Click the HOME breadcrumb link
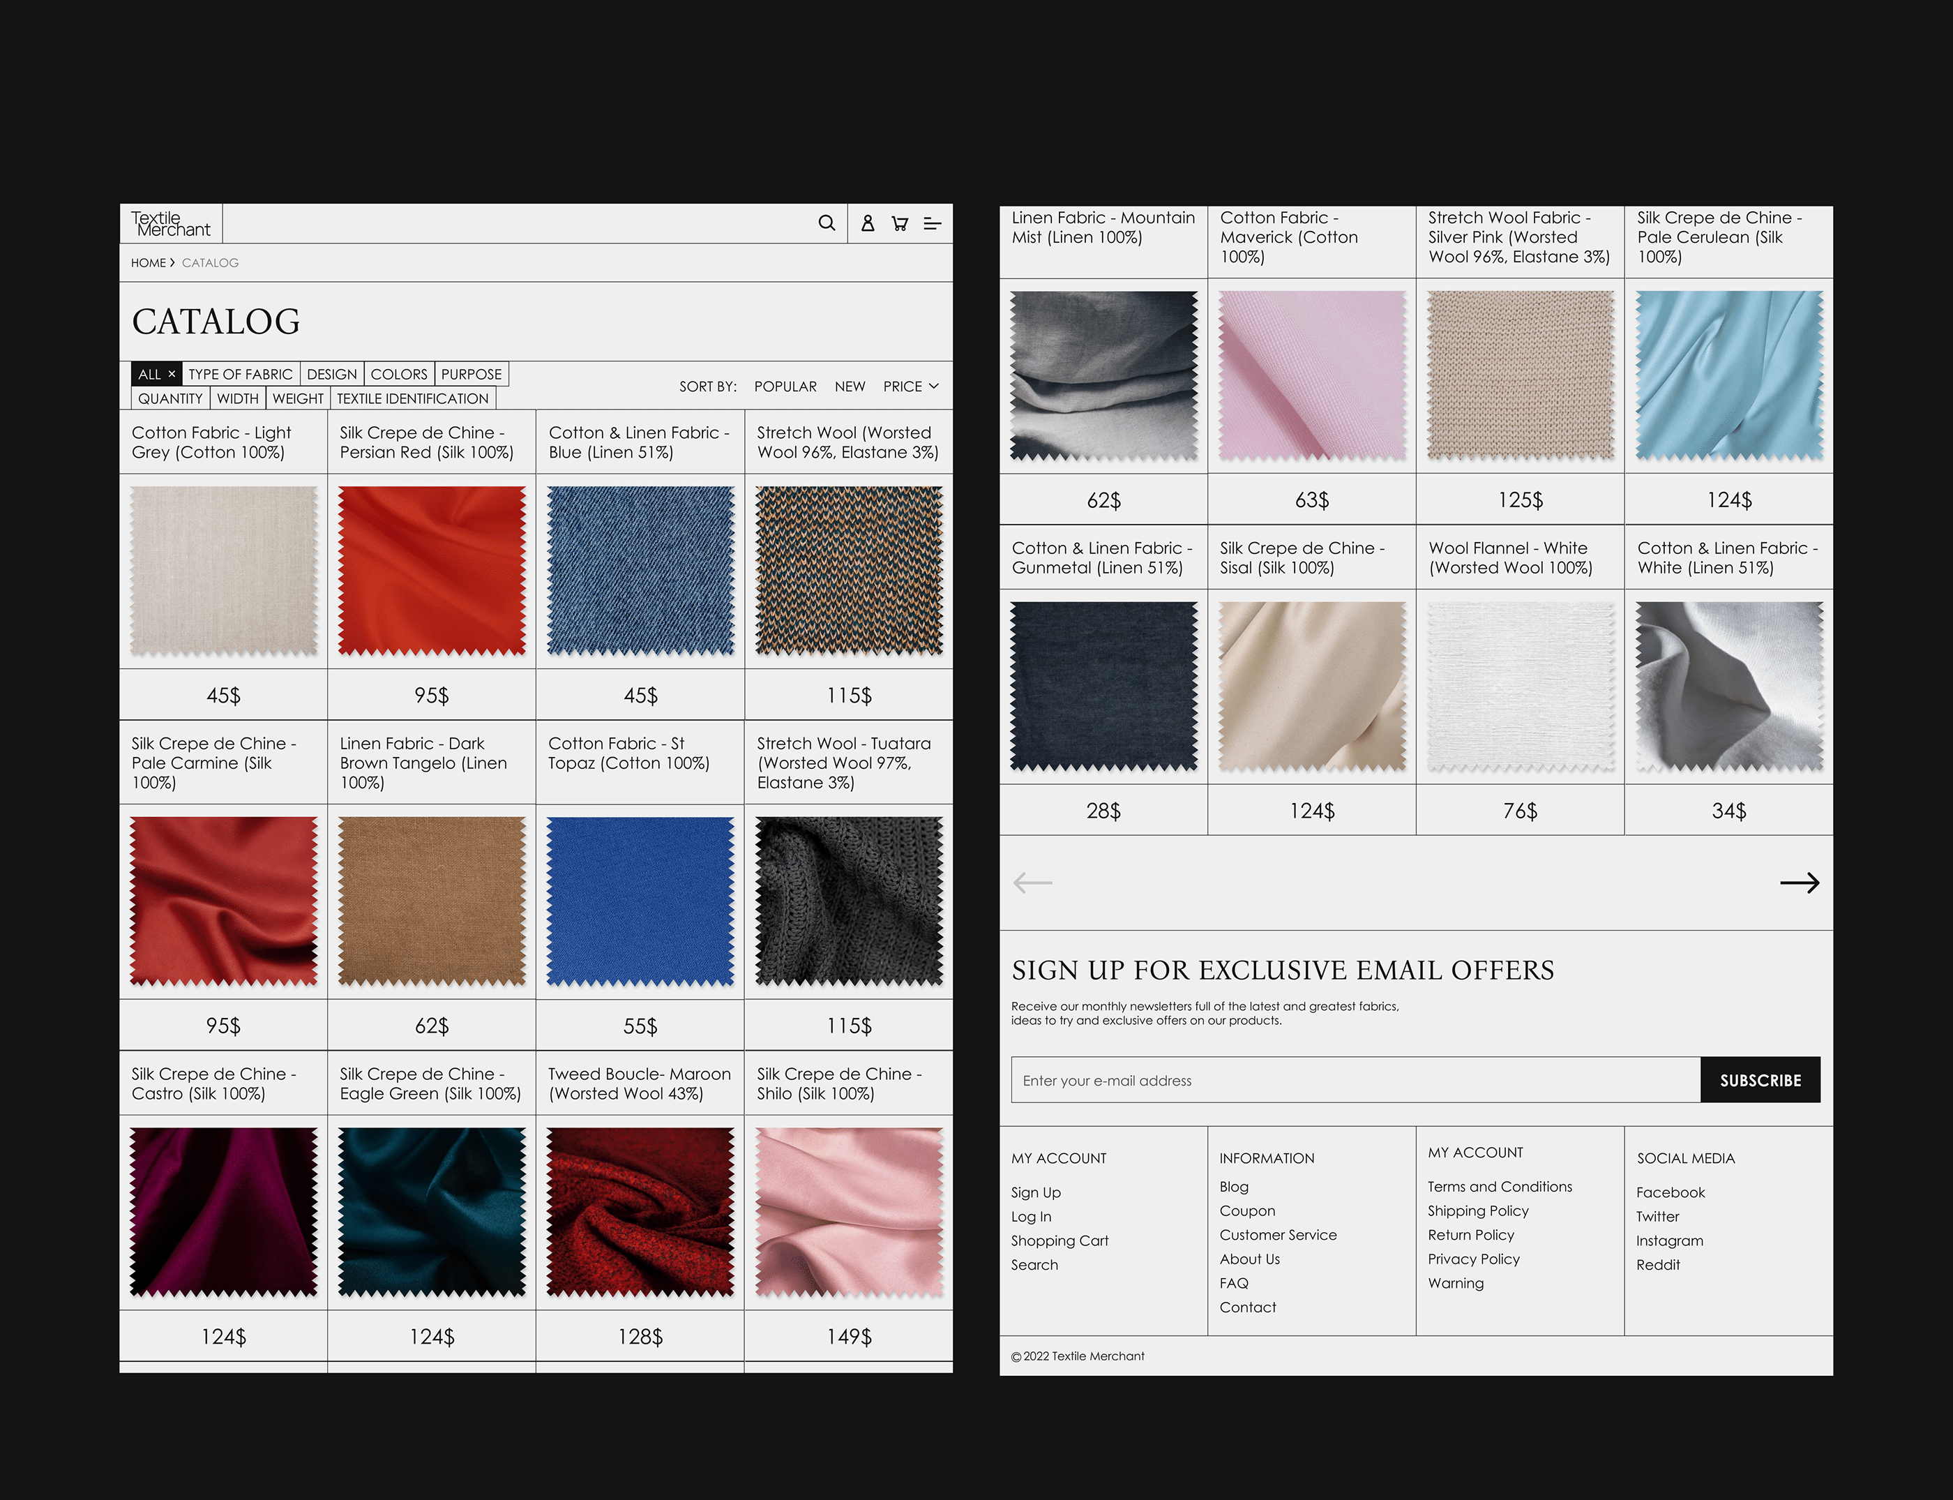Screen dimensions: 1953x1500 pos(148,262)
